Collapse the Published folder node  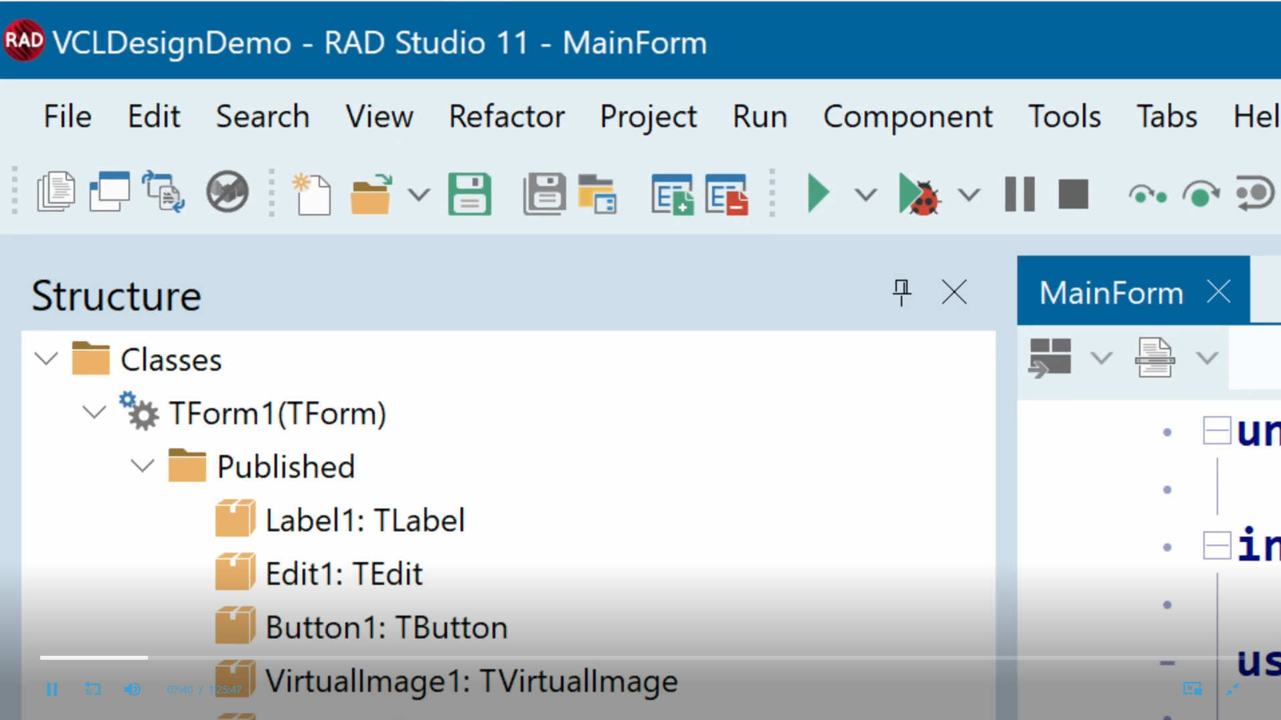click(143, 466)
